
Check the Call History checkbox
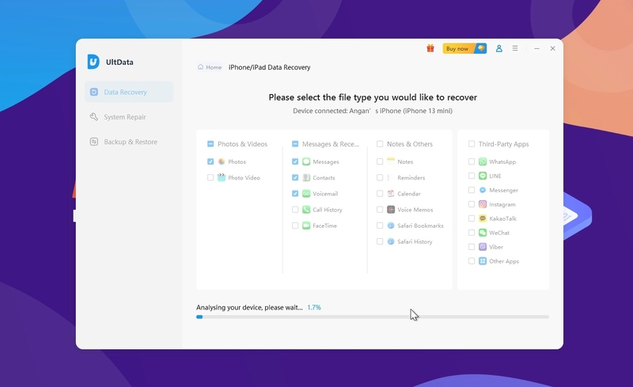coord(295,210)
